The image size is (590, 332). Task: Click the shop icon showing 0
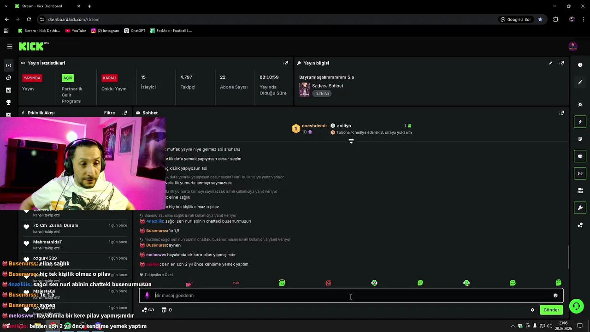pyautogui.click(x=167, y=310)
